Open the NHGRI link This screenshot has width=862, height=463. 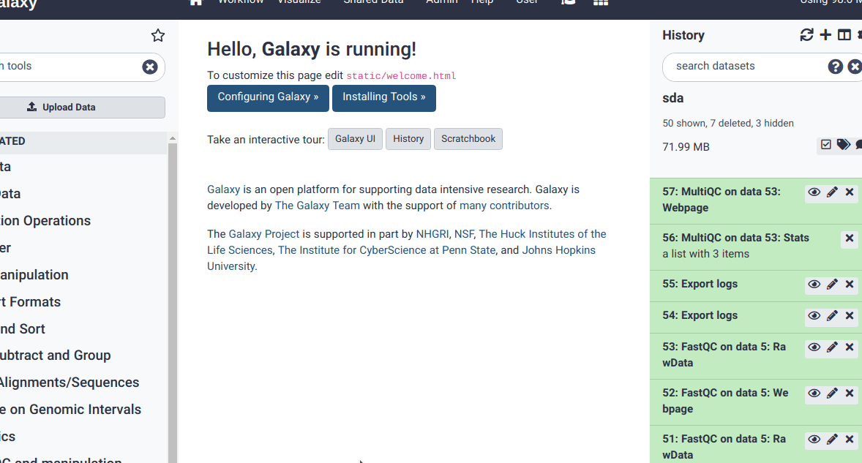coord(432,234)
